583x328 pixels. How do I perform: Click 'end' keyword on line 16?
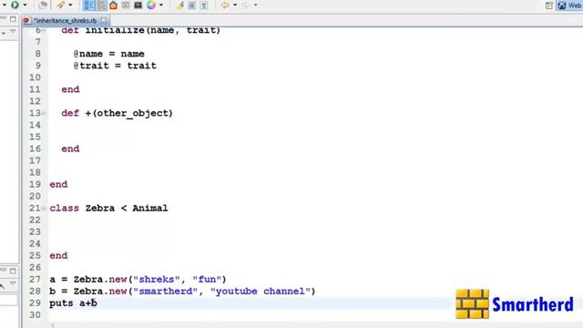[x=70, y=149]
